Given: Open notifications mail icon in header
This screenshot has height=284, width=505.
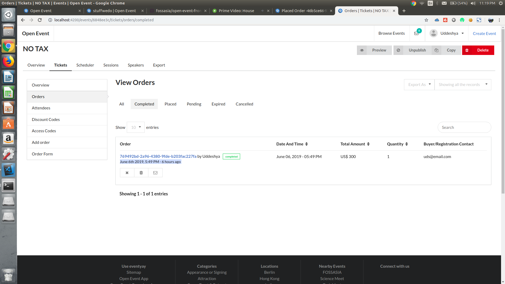Looking at the screenshot, I should pos(416,33).
